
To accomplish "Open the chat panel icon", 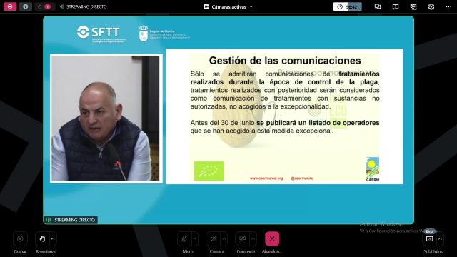I will tap(378, 6).
